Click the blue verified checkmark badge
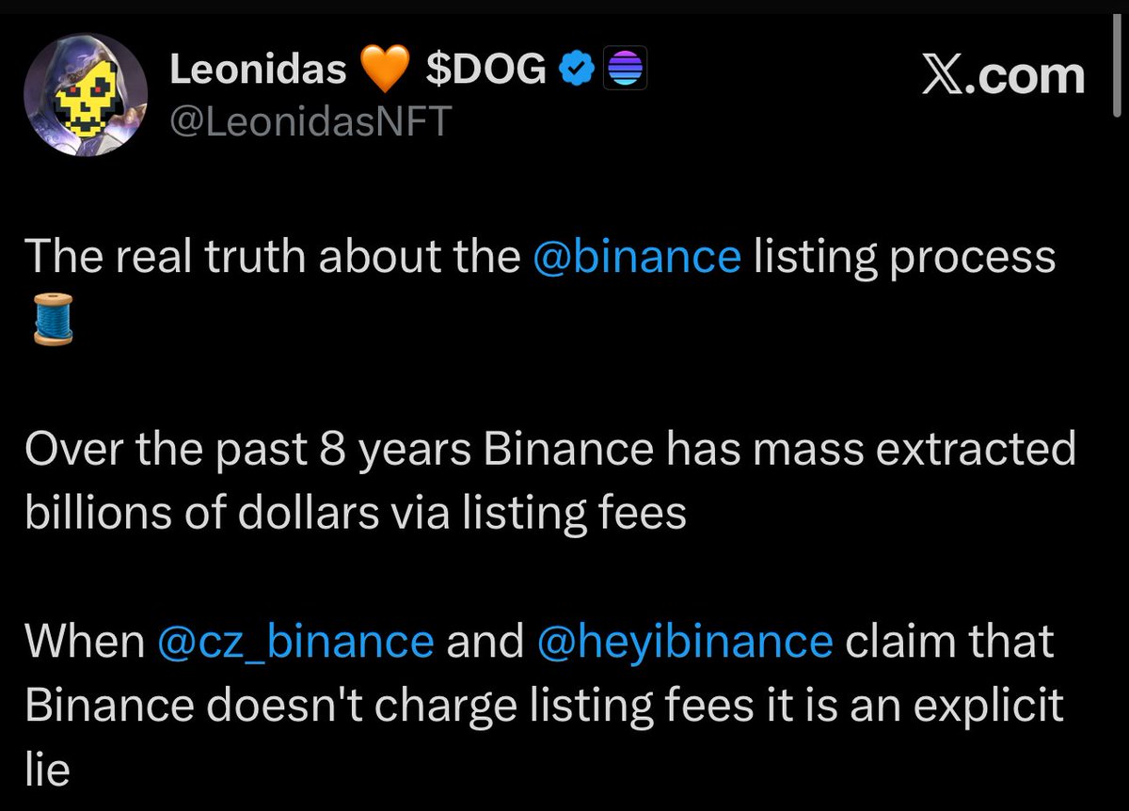The image size is (1129, 811). (x=575, y=72)
